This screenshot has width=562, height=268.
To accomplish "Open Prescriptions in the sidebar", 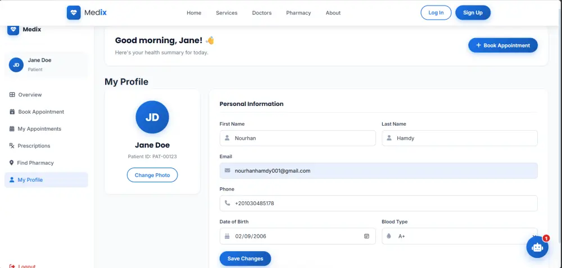I will [x=46, y=146].
